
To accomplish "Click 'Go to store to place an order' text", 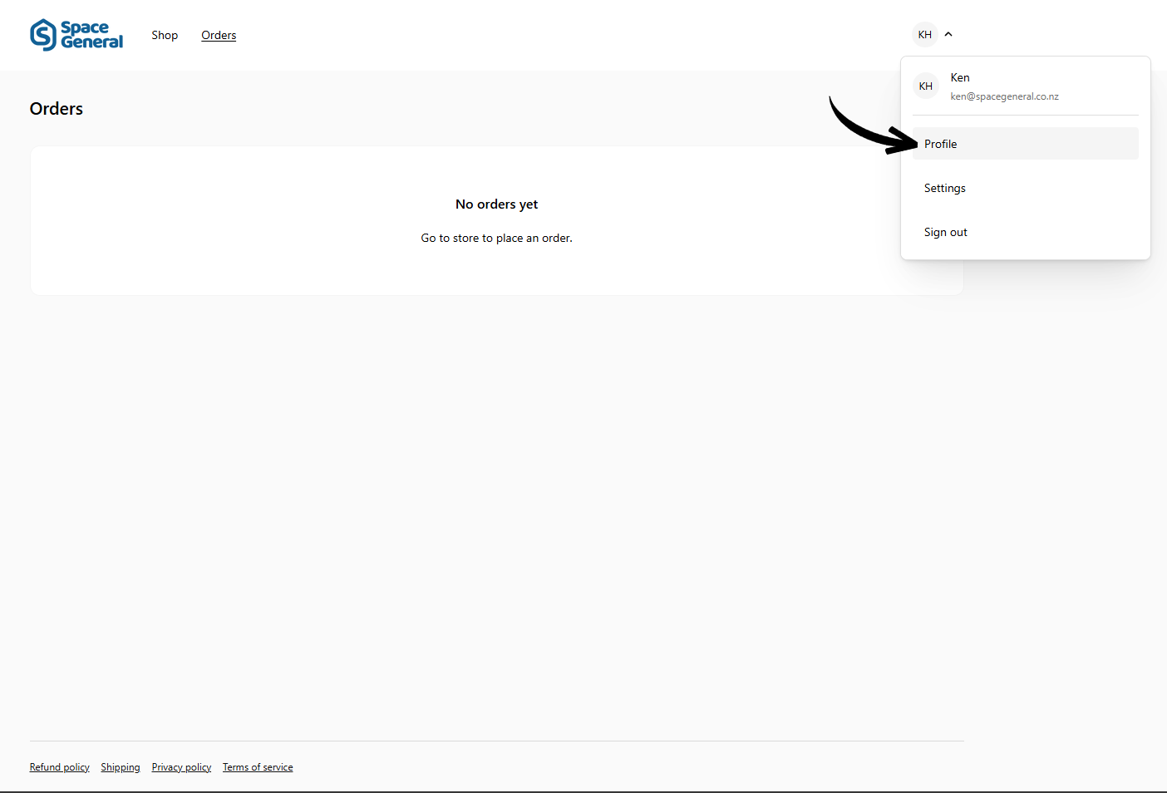I will pos(496,238).
